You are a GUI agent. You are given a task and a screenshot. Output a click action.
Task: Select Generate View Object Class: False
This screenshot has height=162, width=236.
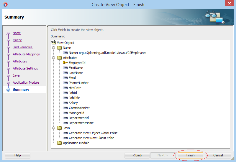(93, 133)
